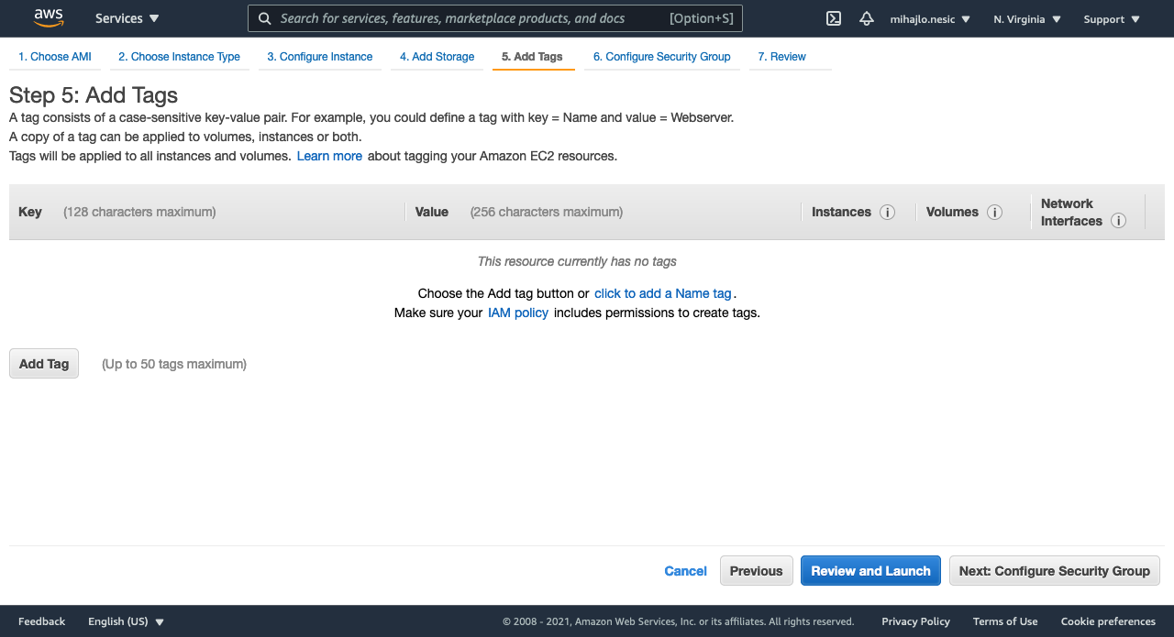Click the copyright notice in the footer
The width and height of the screenshot is (1174, 637).
click(678, 621)
